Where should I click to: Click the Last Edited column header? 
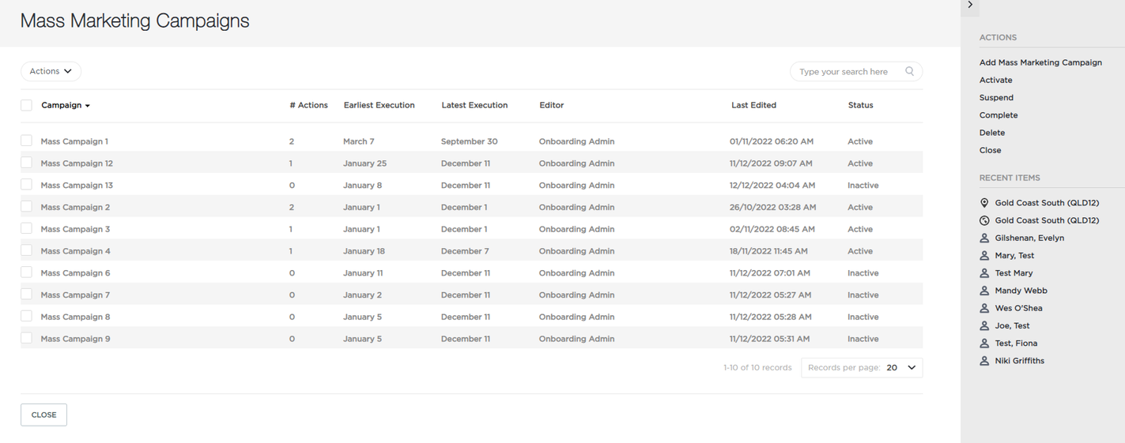click(x=753, y=105)
